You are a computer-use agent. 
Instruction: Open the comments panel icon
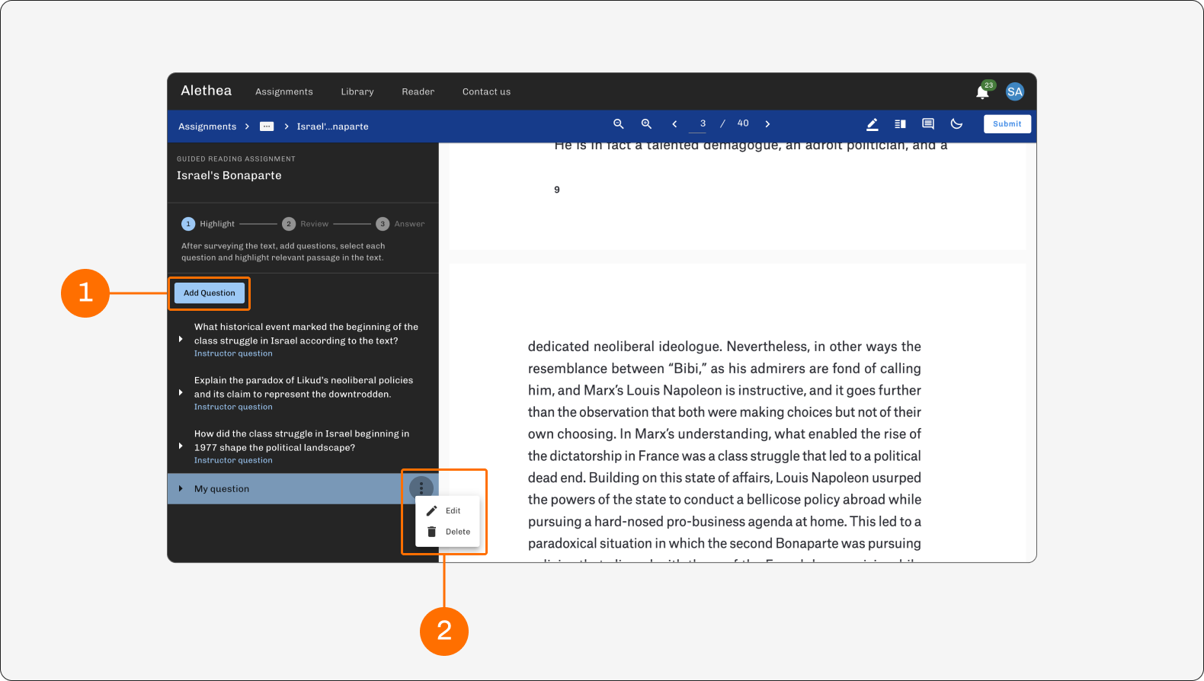tap(928, 124)
